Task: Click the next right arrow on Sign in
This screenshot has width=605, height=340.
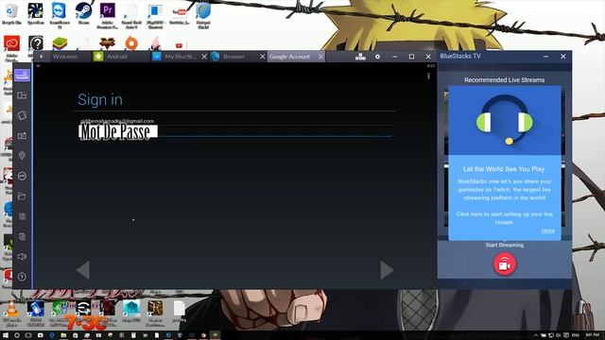Action: [387, 270]
